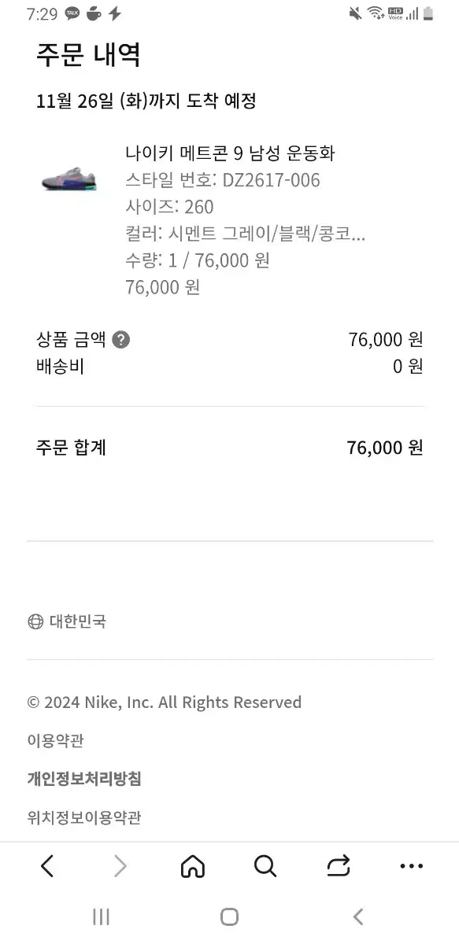Open the browser home page icon
Screen dimensions: 459x944
(x=192, y=866)
